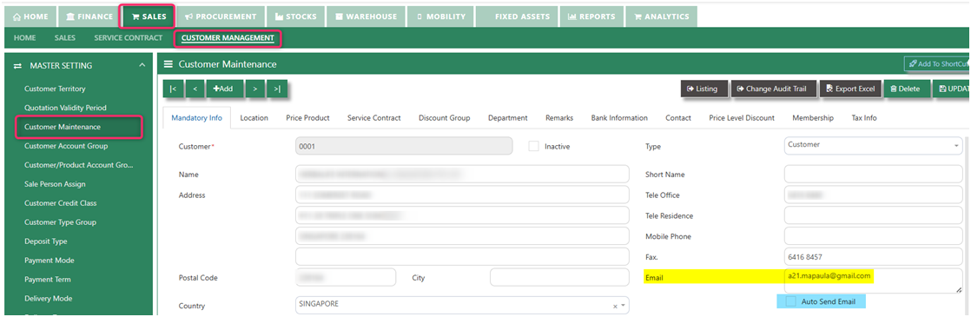Viewport: 971px width, 317px height.
Task: Click Add To ShortCut button
Action: coord(937,63)
